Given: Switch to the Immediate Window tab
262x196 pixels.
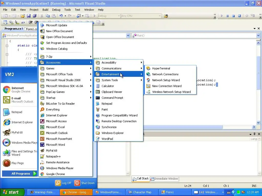Looking at the screenshot, I should point(165,179).
